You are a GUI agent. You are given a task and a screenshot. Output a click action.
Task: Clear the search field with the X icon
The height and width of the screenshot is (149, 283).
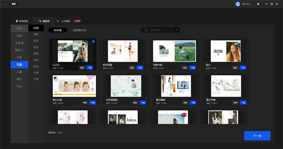176,30
